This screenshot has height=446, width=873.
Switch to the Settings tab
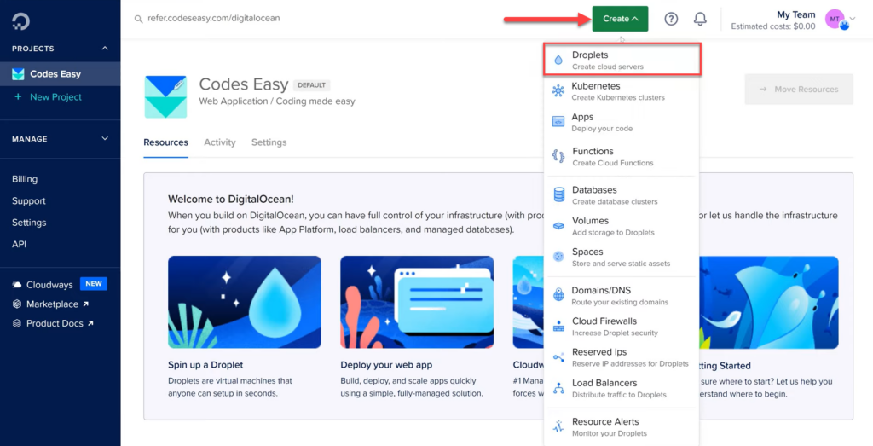pyautogui.click(x=269, y=142)
